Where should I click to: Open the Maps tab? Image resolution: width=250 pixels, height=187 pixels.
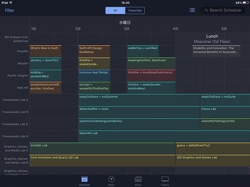(111, 181)
